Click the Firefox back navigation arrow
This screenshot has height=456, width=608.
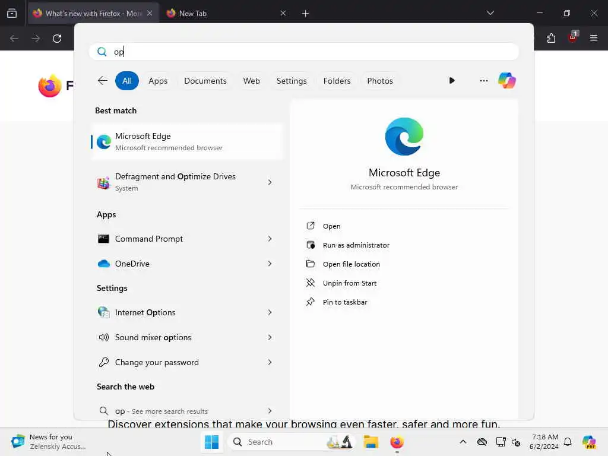pyautogui.click(x=14, y=39)
